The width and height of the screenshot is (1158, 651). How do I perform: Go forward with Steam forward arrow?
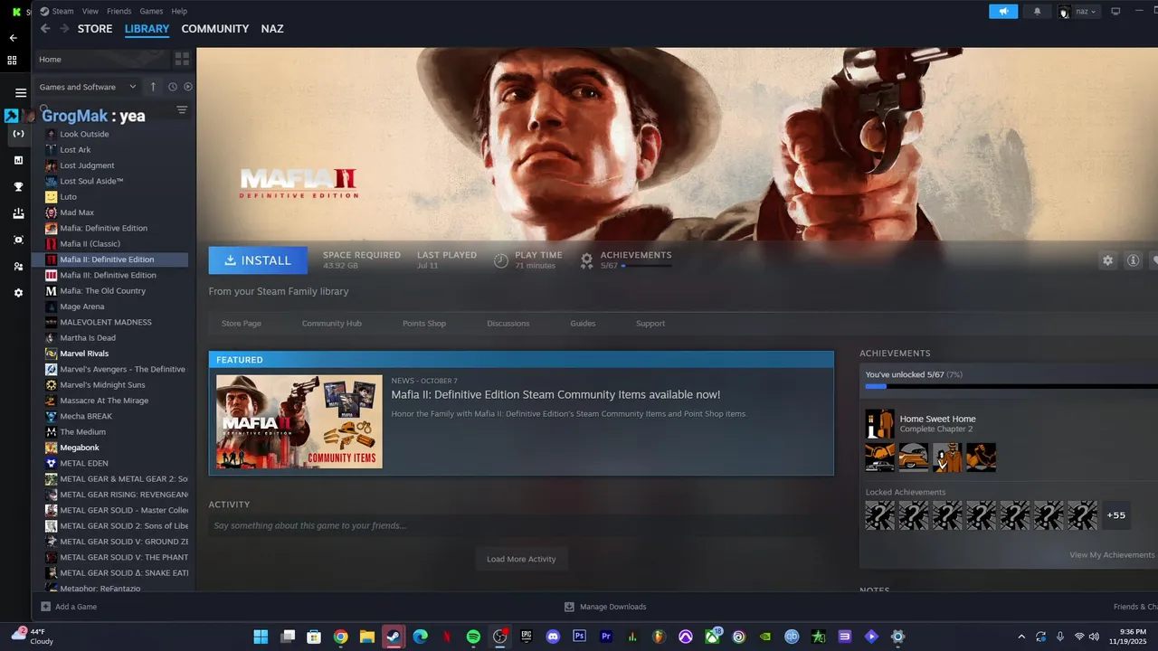pyautogui.click(x=64, y=29)
